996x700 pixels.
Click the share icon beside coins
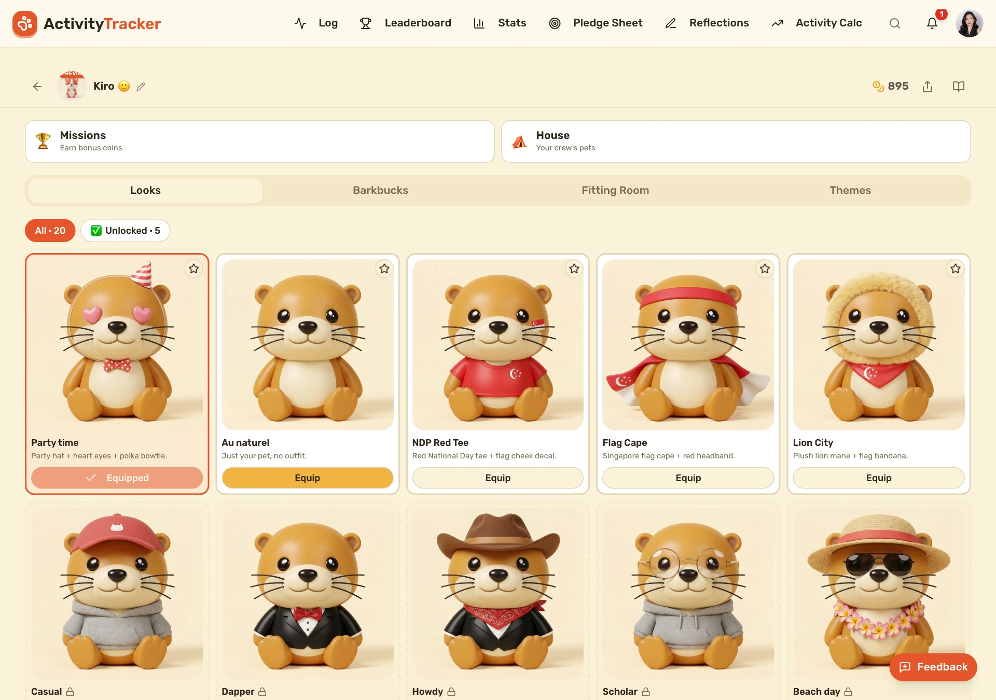tap(928, 87)
